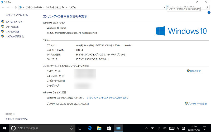Open the Windows Start menu

click(x=4, y=128)
